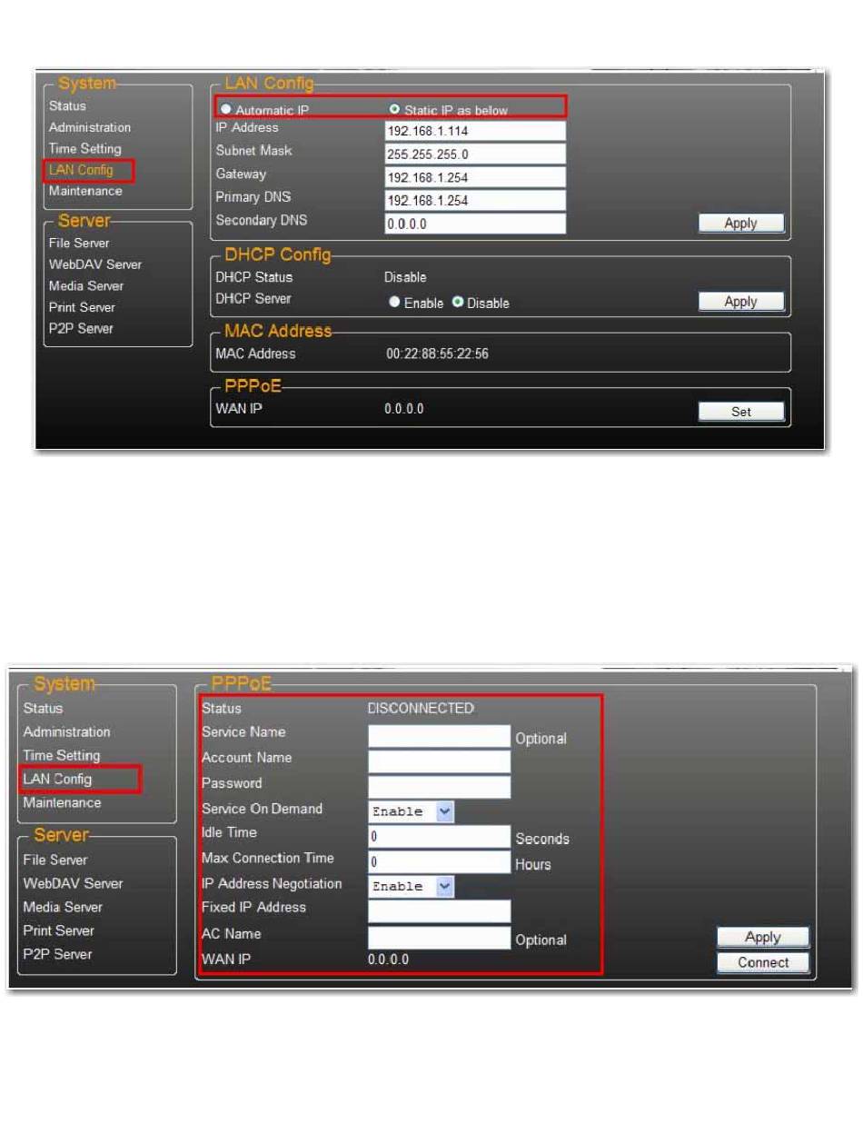863x1134 pixels.
Task: Open Status in upper System menu
Action: pos(68,106)
